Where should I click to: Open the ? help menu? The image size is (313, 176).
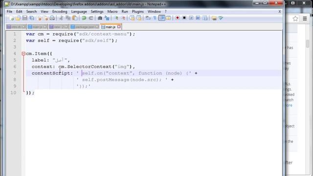165,12
